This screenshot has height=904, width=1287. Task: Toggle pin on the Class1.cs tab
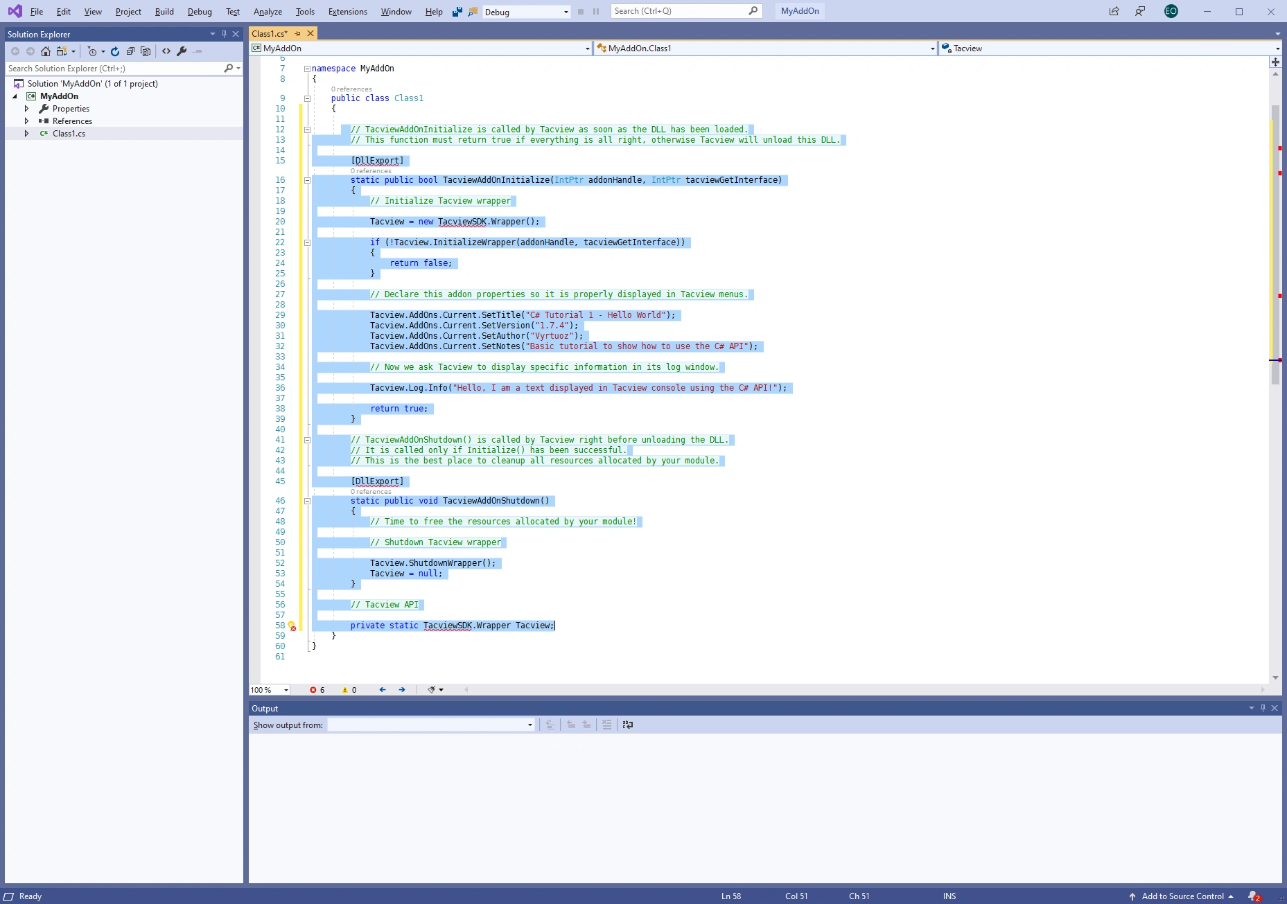(x=298, y=33)
